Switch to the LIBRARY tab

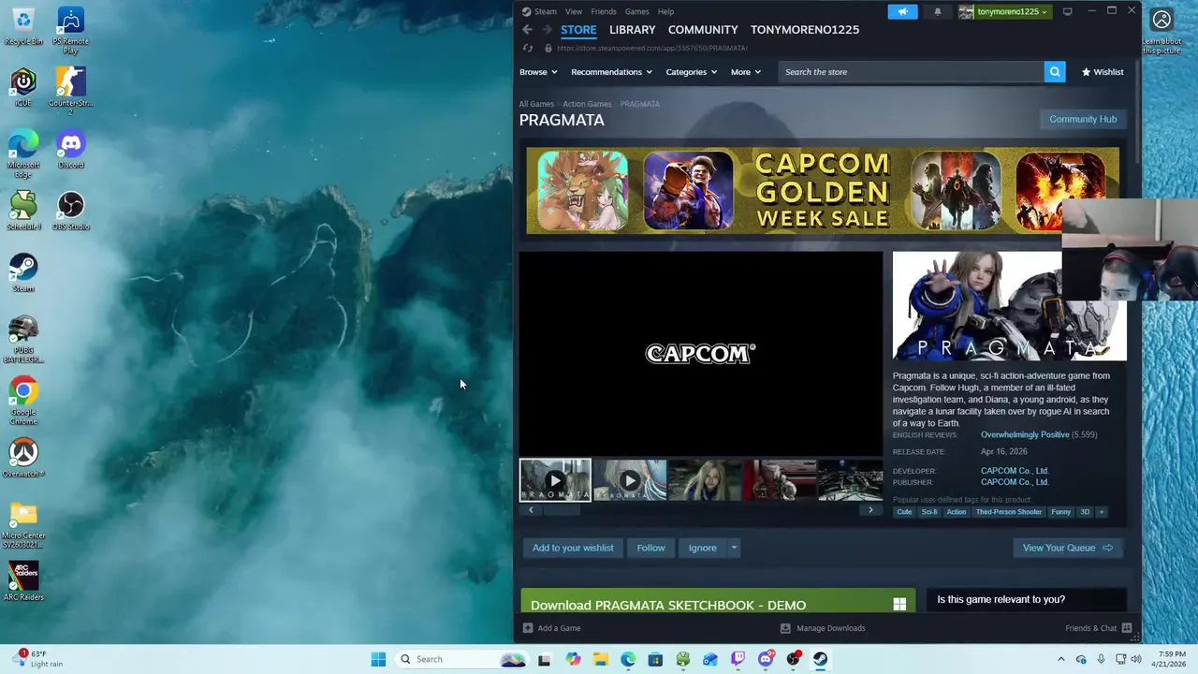633,30
